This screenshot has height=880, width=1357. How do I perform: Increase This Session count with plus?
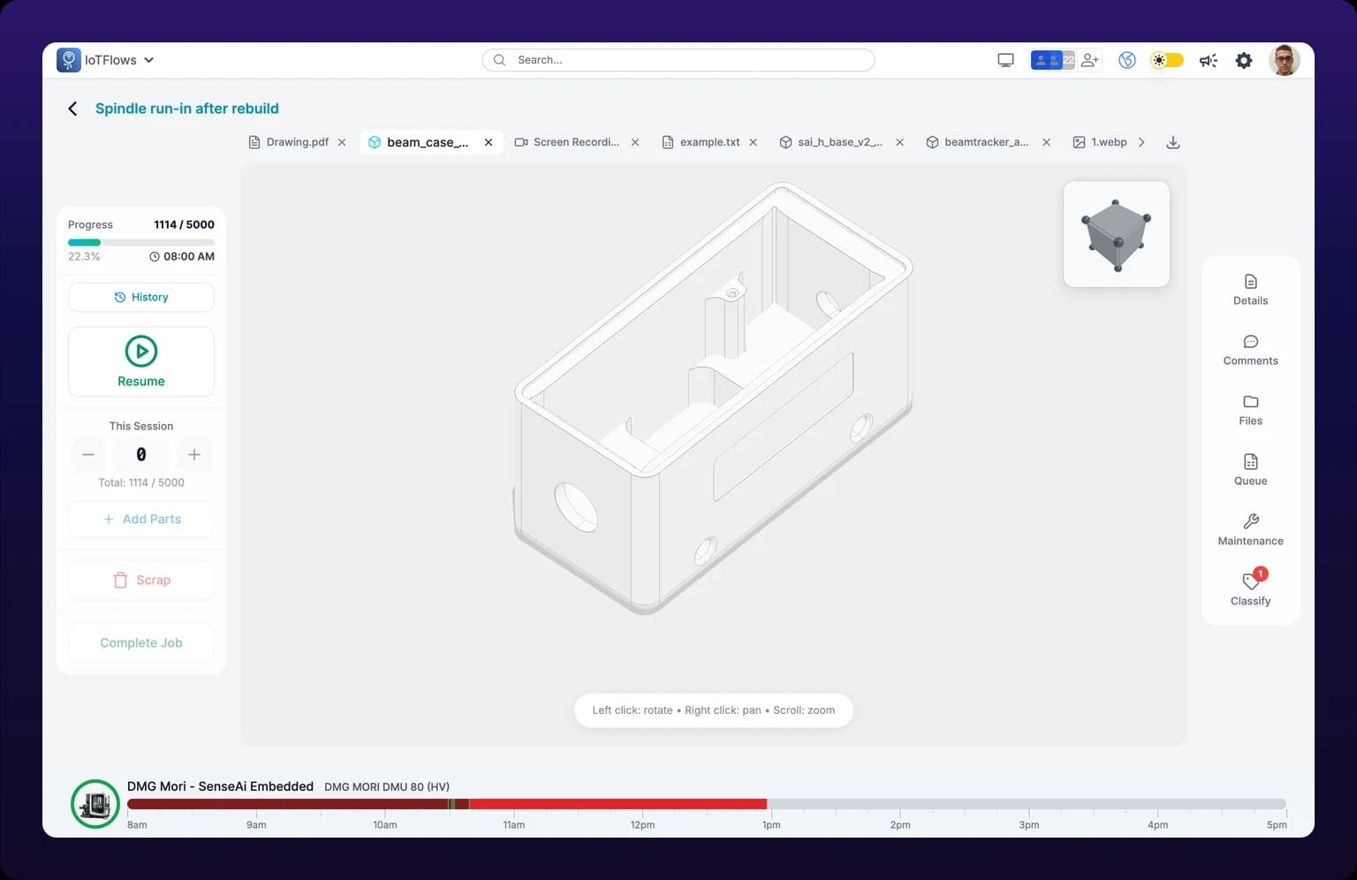[194, 454]
